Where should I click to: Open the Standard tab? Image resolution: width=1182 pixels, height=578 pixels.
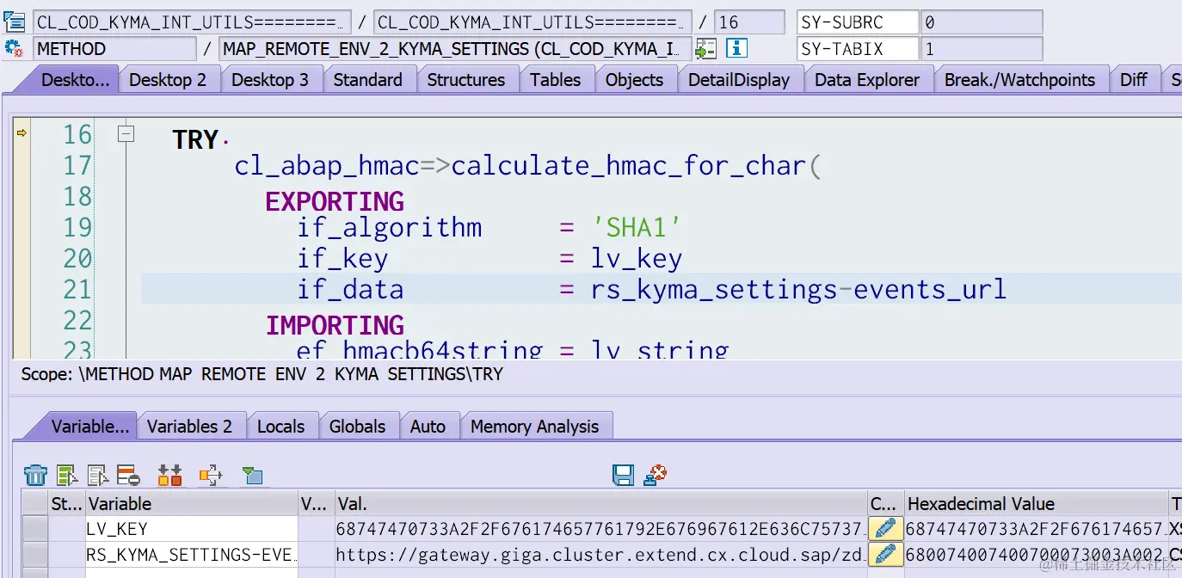[368, 80]
